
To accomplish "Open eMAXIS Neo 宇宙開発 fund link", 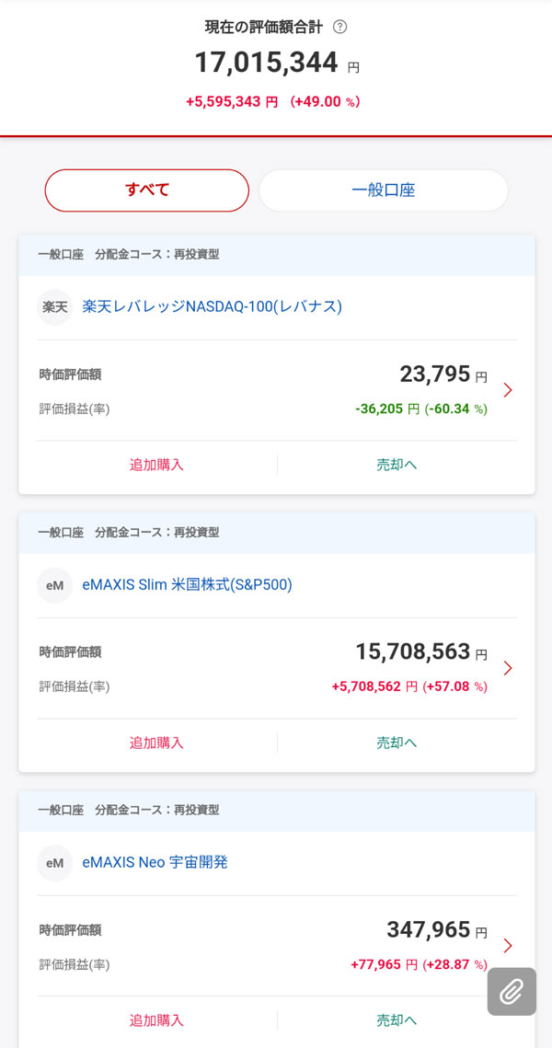I will pyautogui.click(x=155, y=863).
